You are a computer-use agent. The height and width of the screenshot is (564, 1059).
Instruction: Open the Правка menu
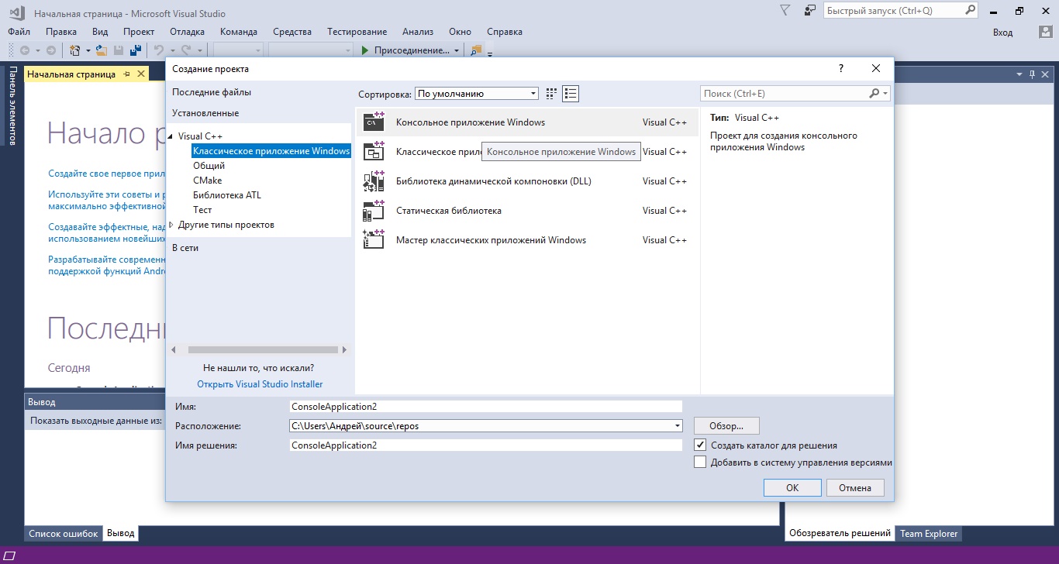(x=61, y=32)
